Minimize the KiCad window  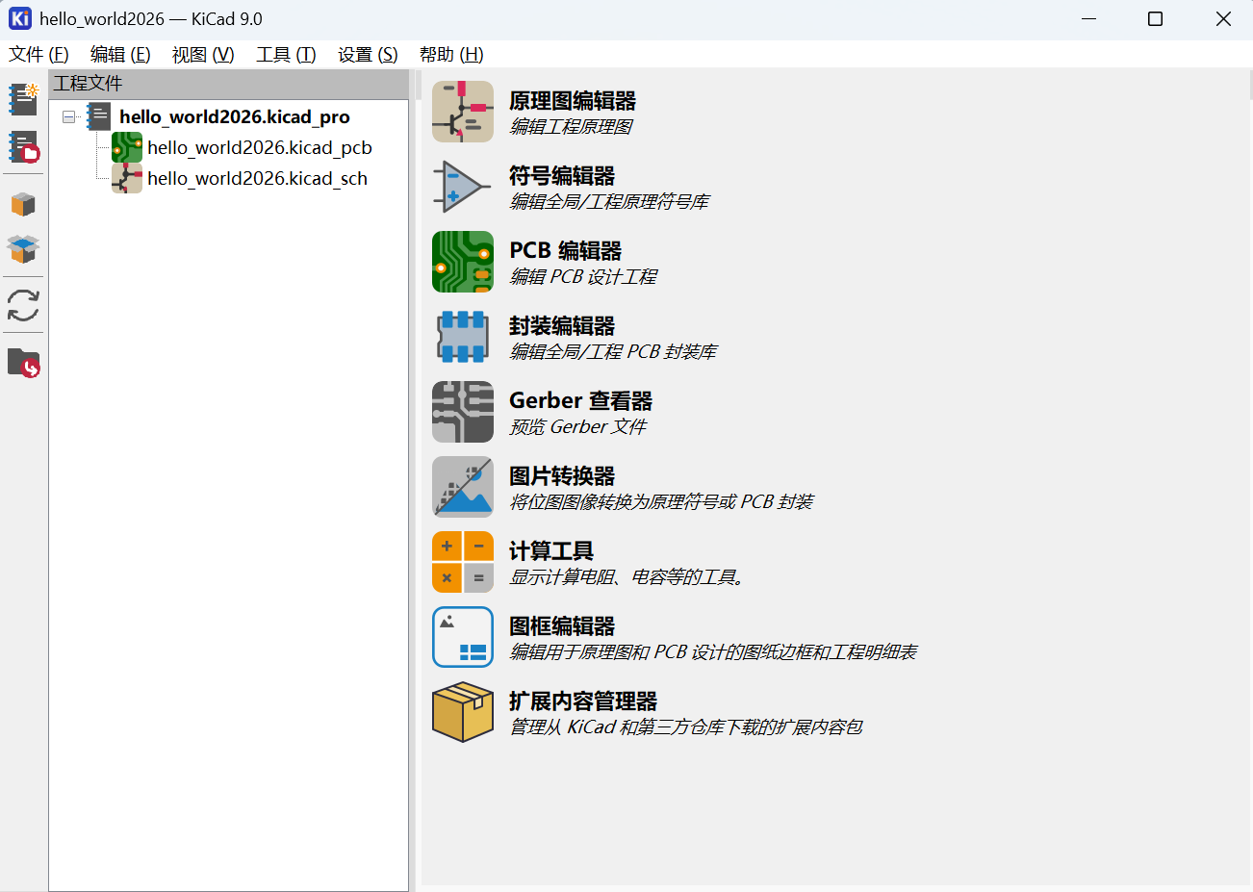pyautogui.click(x=1089, y=19)
